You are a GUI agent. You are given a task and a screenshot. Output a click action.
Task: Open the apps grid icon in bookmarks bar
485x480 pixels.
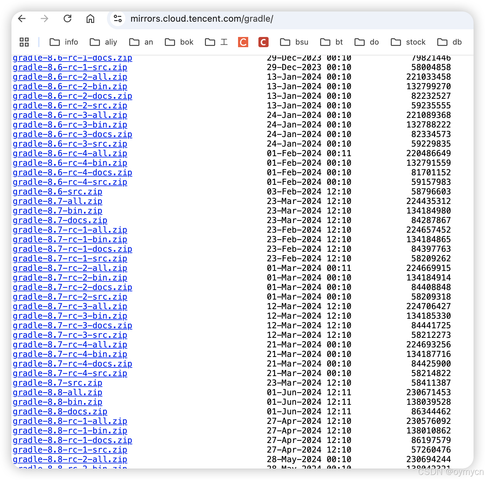coord(24,42)
